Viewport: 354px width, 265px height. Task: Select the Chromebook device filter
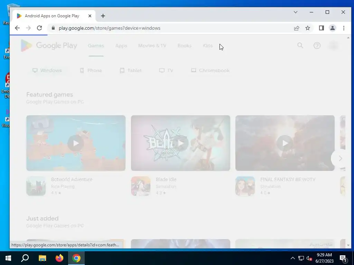(x=210, y=70)
